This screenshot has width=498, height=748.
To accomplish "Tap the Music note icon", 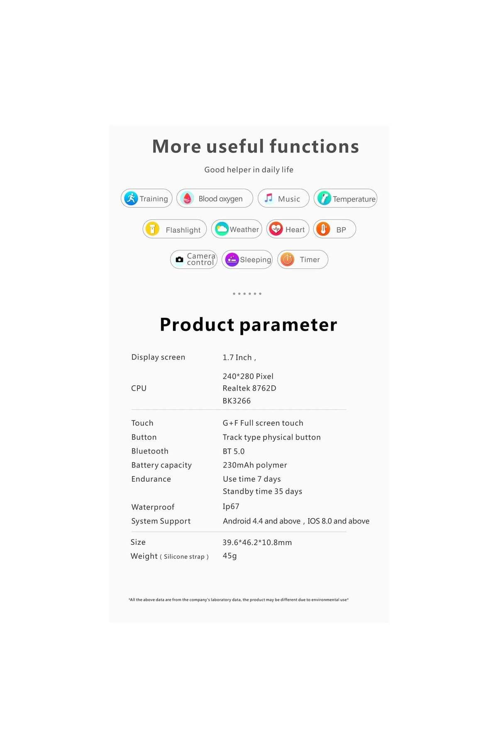I will pos(269,198).
